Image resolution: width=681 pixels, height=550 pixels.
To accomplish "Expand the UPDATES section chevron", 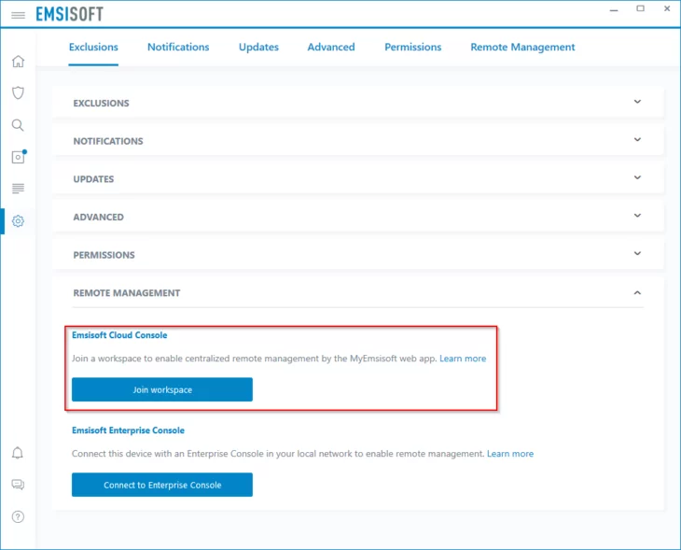I will (637, 177).
